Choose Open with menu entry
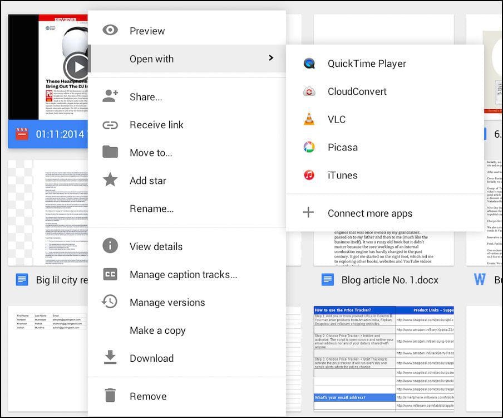Image resolution: width=503 pixels, height=418 pixels. 187,59
